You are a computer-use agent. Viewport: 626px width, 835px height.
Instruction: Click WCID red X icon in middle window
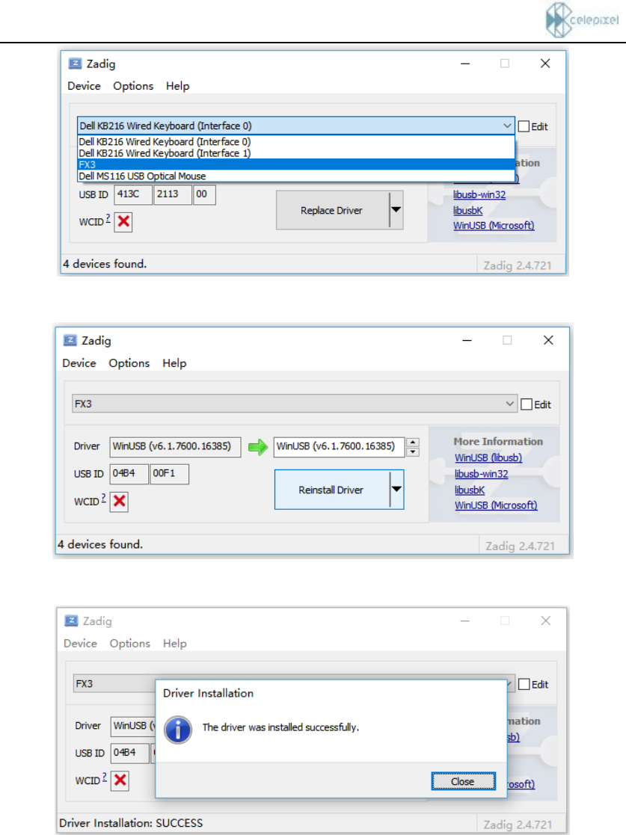[120, 501]
